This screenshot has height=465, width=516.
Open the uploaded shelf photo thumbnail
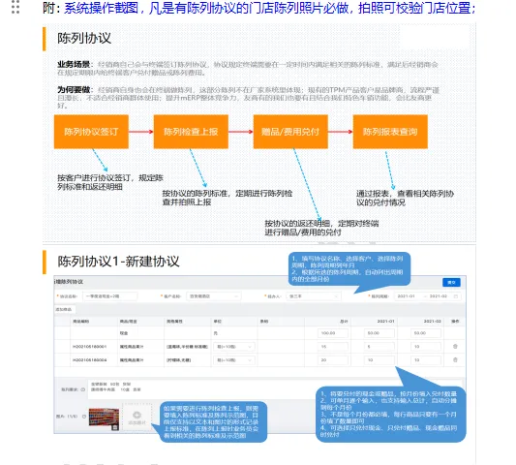click(104, 418)
